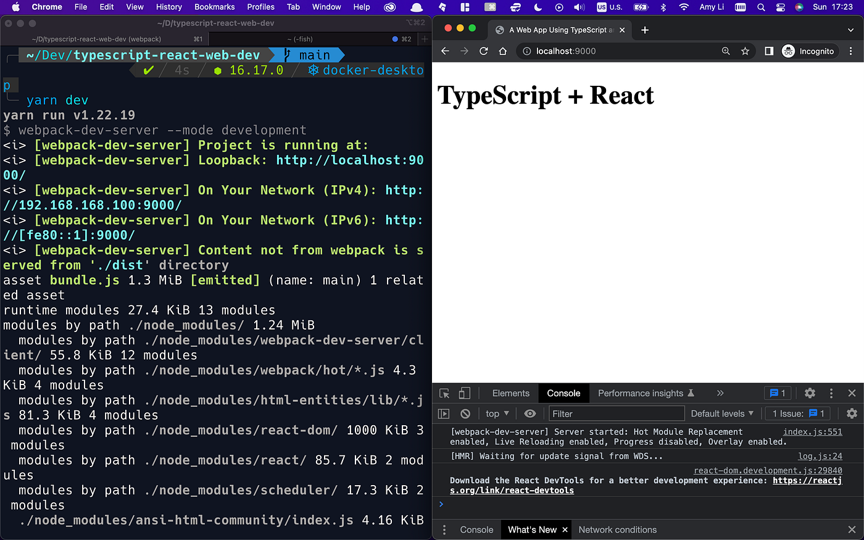Follow the react-devtools download link
864x540 pixels.
(x=512, y=490)
